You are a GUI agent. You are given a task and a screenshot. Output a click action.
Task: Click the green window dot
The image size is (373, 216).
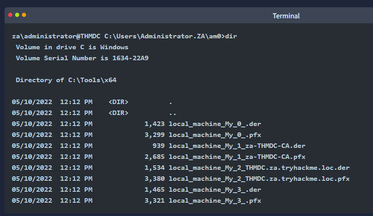(x=17, y=15)
